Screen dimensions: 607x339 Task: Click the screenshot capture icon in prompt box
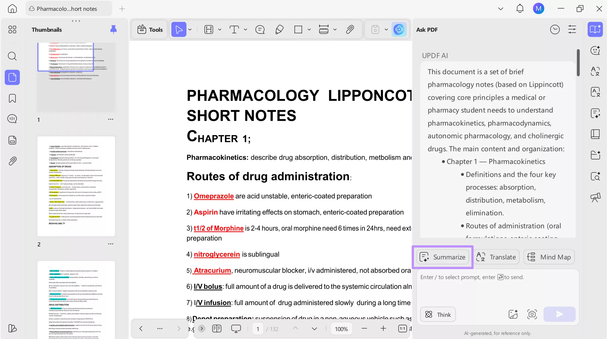tap(532, 314)
